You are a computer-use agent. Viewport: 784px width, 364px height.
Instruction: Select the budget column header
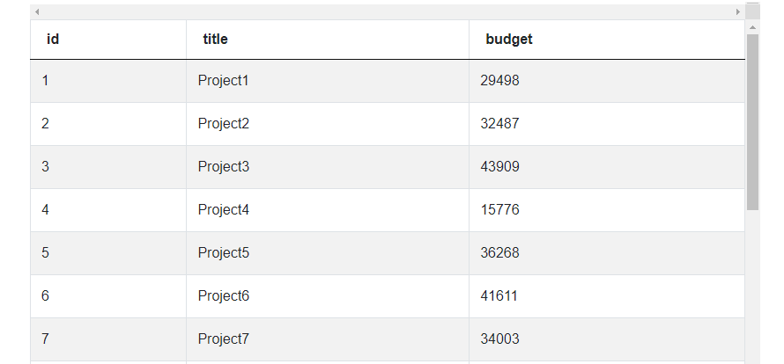(509, 40)
